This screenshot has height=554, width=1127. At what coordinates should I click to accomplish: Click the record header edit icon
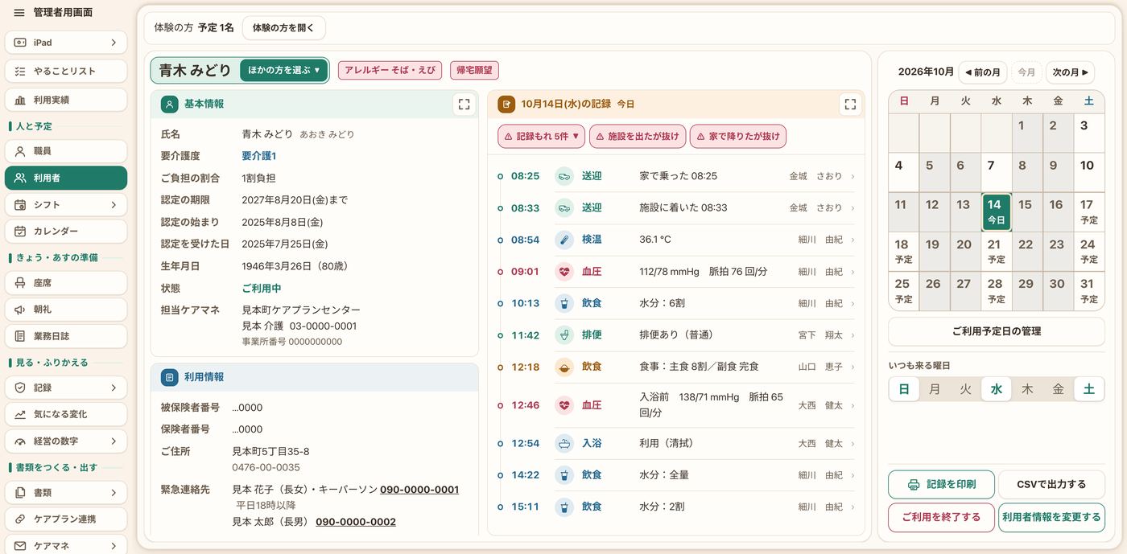click(x=506, y=104)
